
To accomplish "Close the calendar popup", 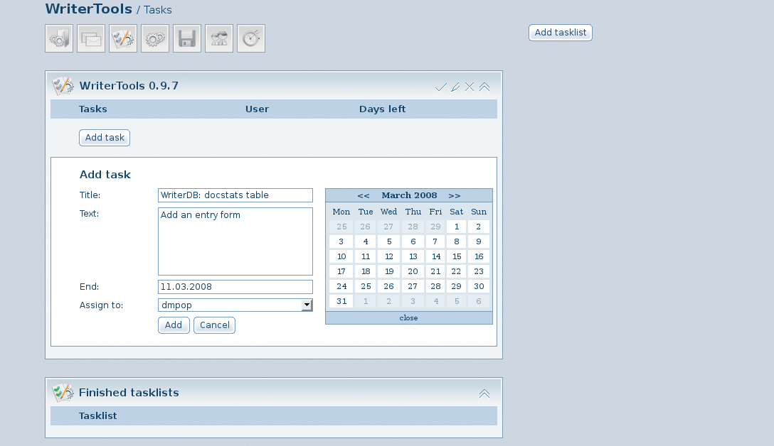I will pyautogui.click(x=409, y=318).
